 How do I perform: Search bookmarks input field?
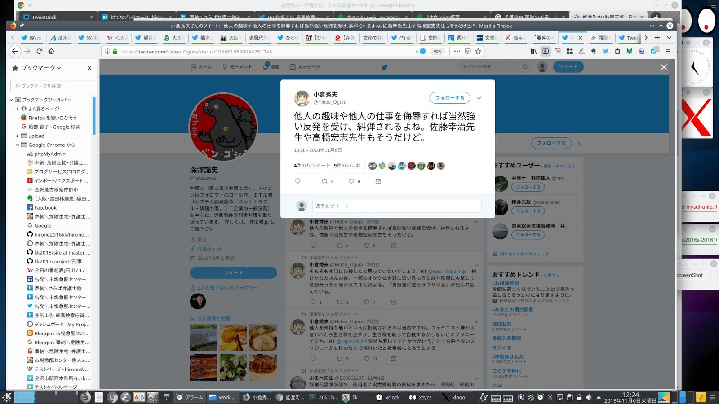(x=52, y=86)
